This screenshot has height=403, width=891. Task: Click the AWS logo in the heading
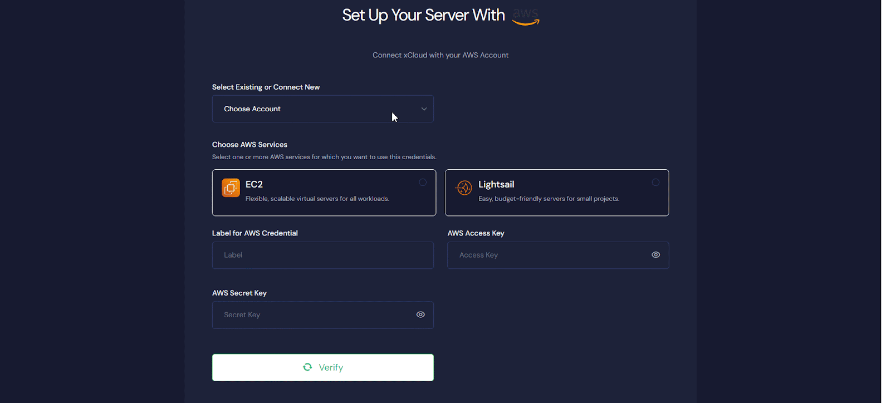525,17
